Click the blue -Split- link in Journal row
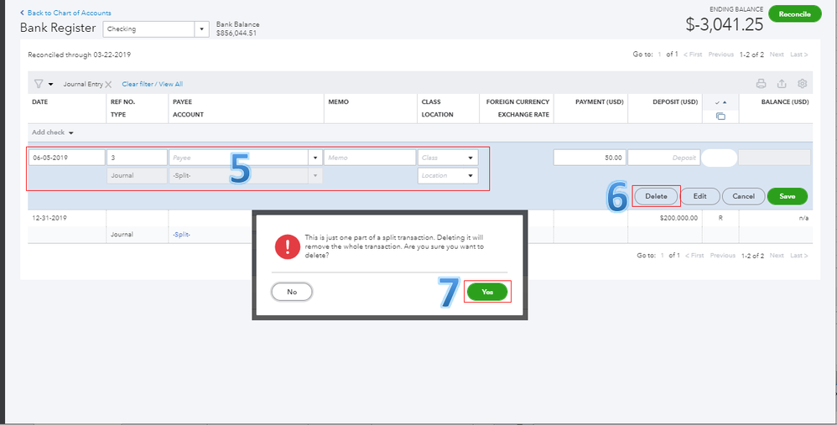Screen dimensions: 837x425 click(x=181, y=235)
